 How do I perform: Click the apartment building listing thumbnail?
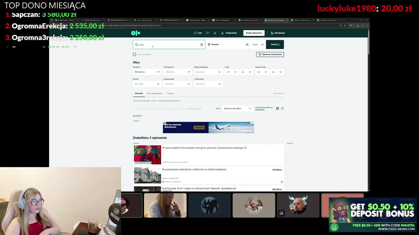pos(147,175)
